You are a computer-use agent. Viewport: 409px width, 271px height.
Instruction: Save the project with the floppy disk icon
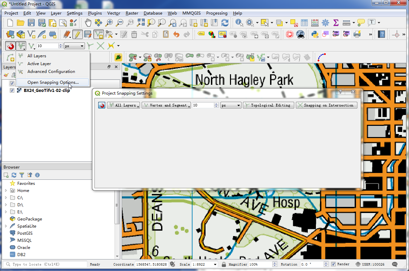31,23
